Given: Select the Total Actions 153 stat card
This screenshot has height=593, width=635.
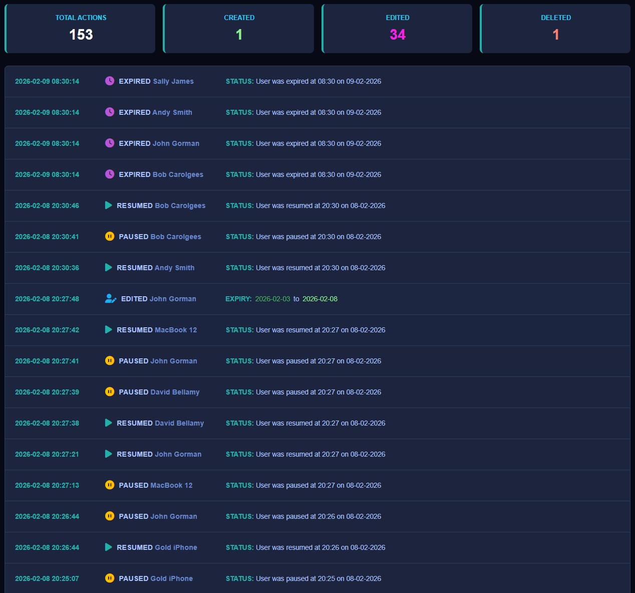Looking at the screenshot, I should click(x=80, y=29).
